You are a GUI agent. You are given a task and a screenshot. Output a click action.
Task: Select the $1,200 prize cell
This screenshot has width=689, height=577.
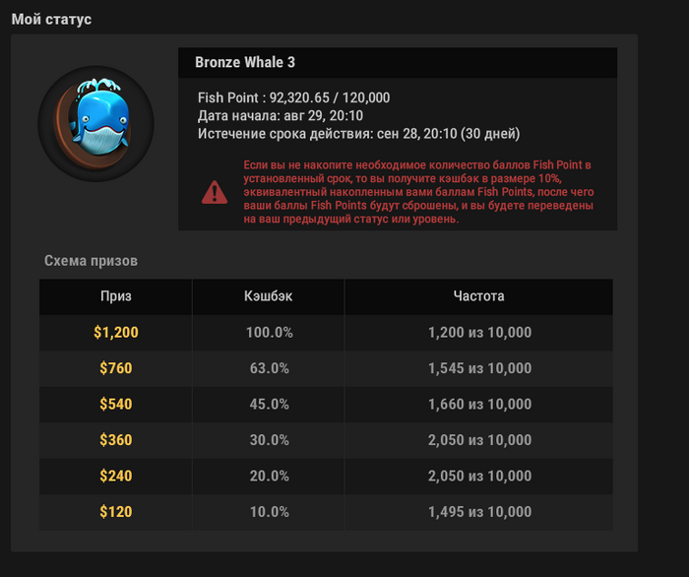115,333
